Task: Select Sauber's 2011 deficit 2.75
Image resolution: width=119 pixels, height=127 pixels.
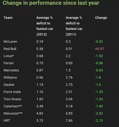Action: point(69,85)
